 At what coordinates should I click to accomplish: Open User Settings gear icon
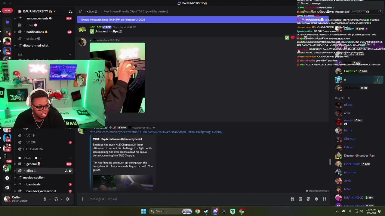[68, 199]
